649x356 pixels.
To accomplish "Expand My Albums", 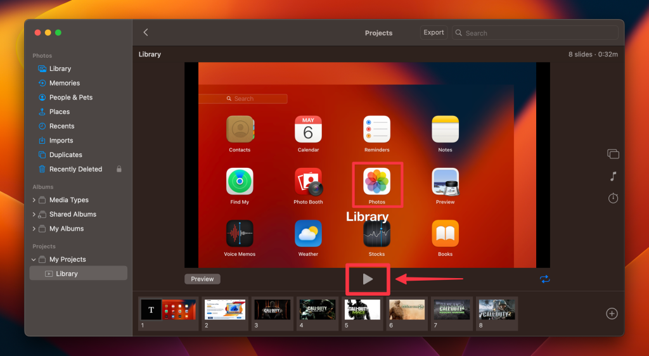I will [34, 229].
